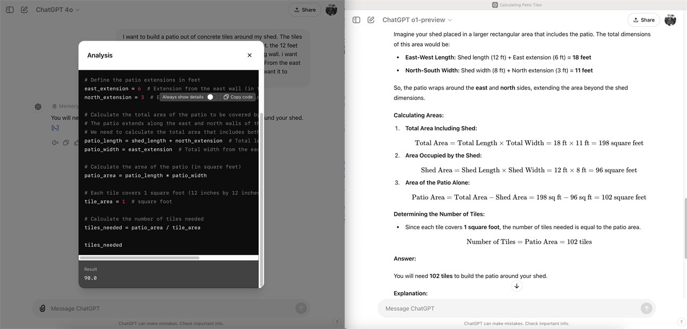Open help question mark in o1-preview window

(681, 323)
